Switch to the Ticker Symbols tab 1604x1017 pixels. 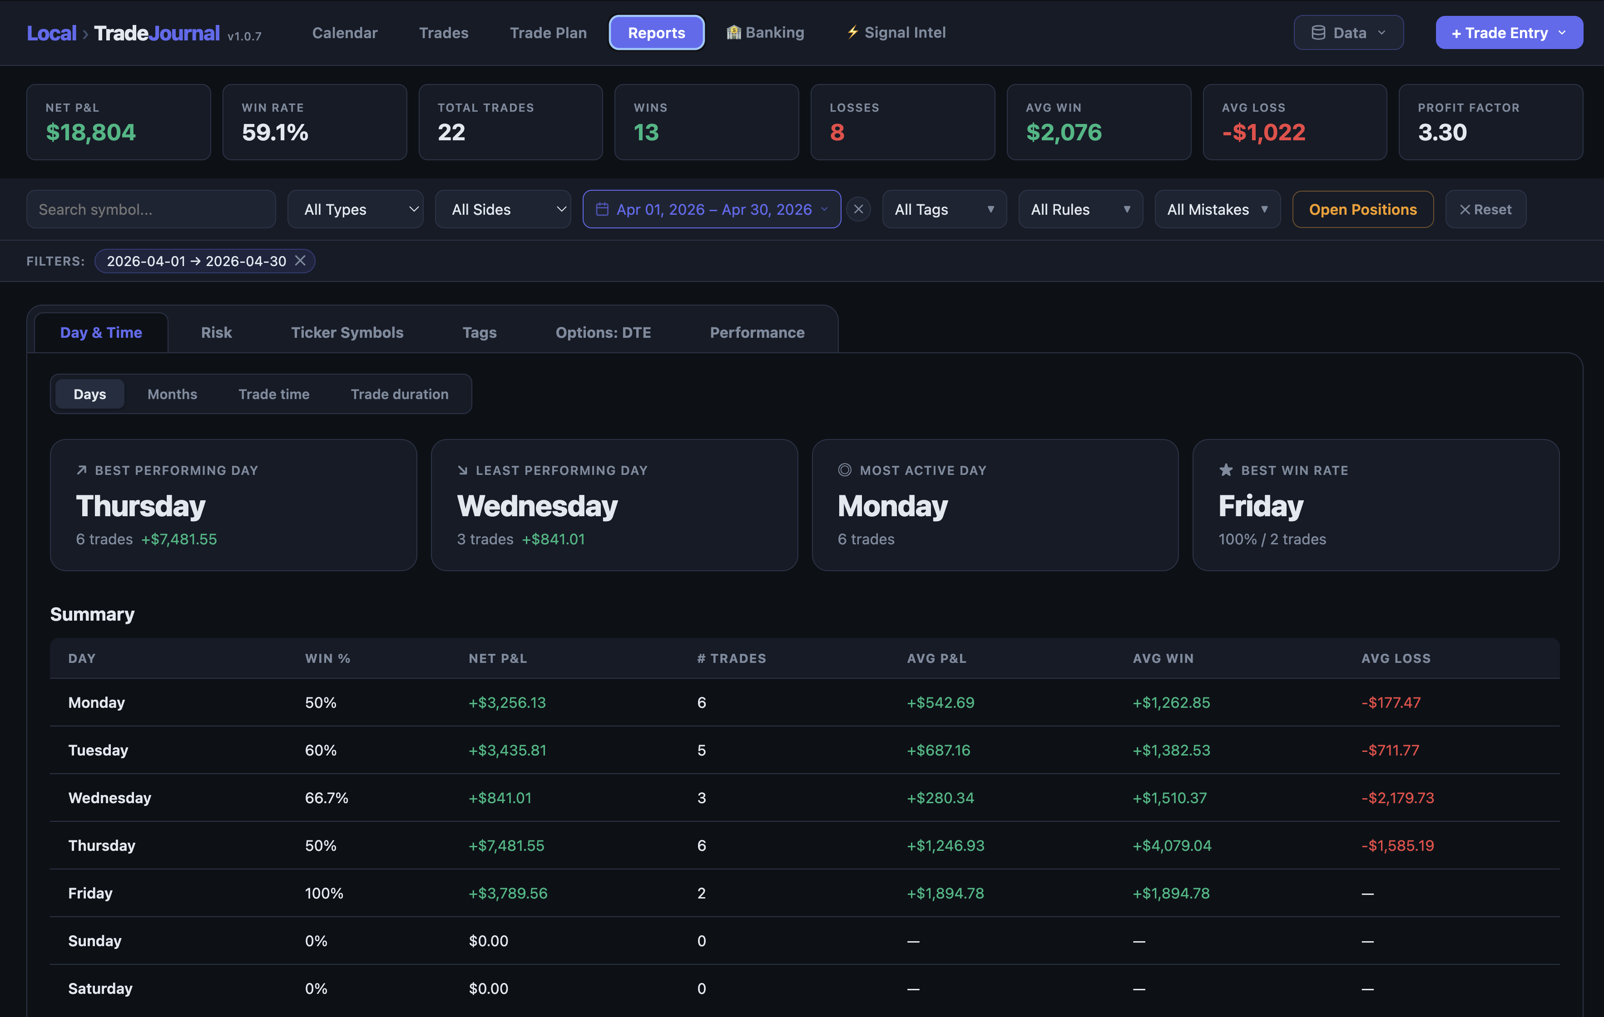click(347, 332)
